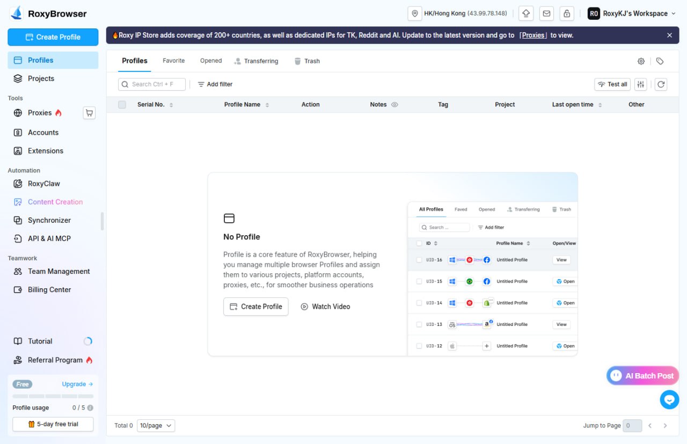This screenshot has height=444, width=687.
Task: Open the 10/page page size dropdown
Action: (x=156, y=425)
